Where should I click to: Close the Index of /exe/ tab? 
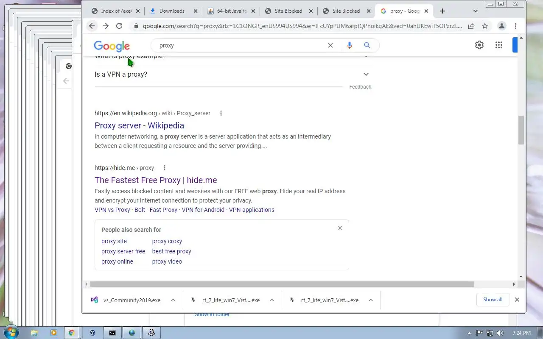click(138, 11)
